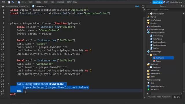This screenshot has height=104, width=185.
Task: Open the ribbon collapse dropdown near What's New
Action: pos(151,2)
